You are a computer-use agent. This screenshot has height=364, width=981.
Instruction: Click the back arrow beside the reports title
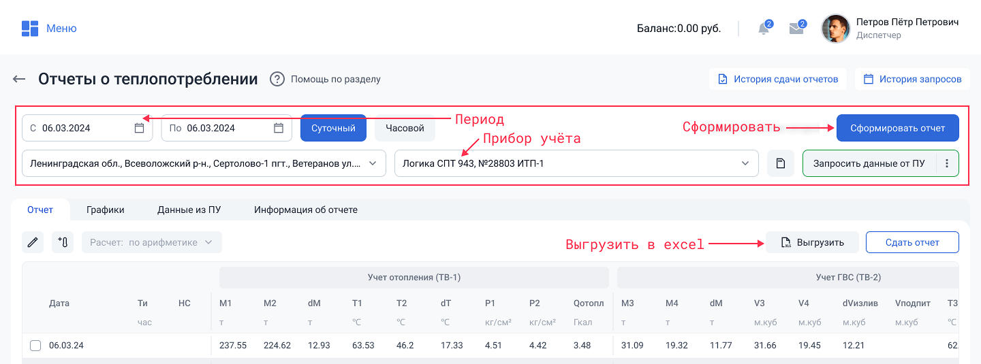(x=19, y=79)
